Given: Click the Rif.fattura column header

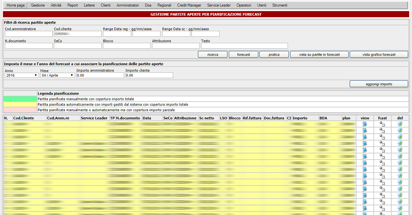Looking at the screenshot, I should 252,118.
